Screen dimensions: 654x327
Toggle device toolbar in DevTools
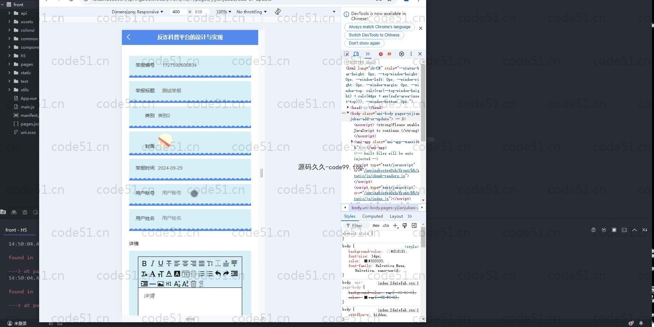356,54
